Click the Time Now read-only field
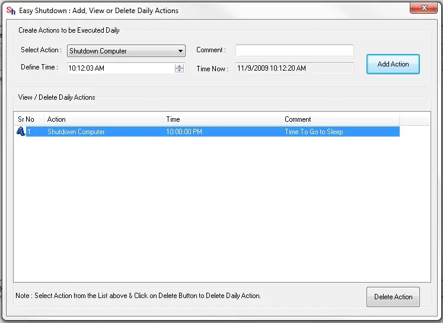Viewport: 443px width, 323px height. [294, 68]
